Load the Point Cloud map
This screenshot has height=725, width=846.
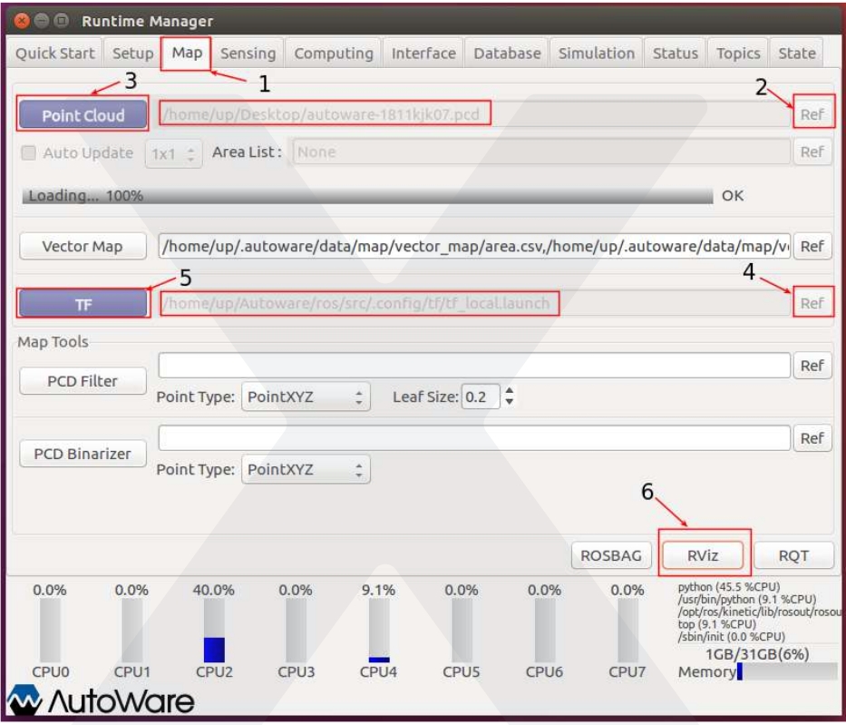pos(83,115)
